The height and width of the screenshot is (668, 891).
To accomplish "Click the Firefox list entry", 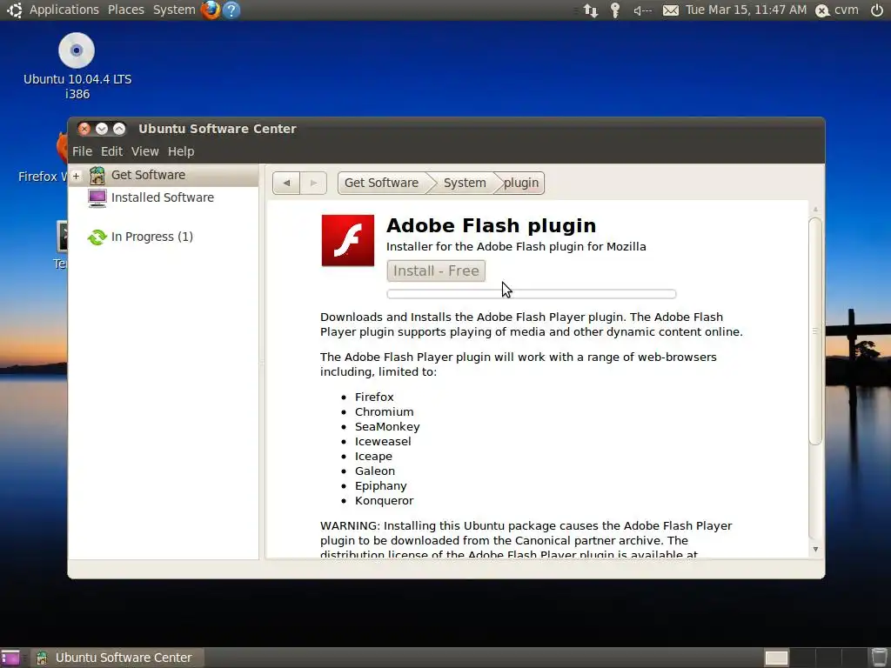I will tap(374, 397).
